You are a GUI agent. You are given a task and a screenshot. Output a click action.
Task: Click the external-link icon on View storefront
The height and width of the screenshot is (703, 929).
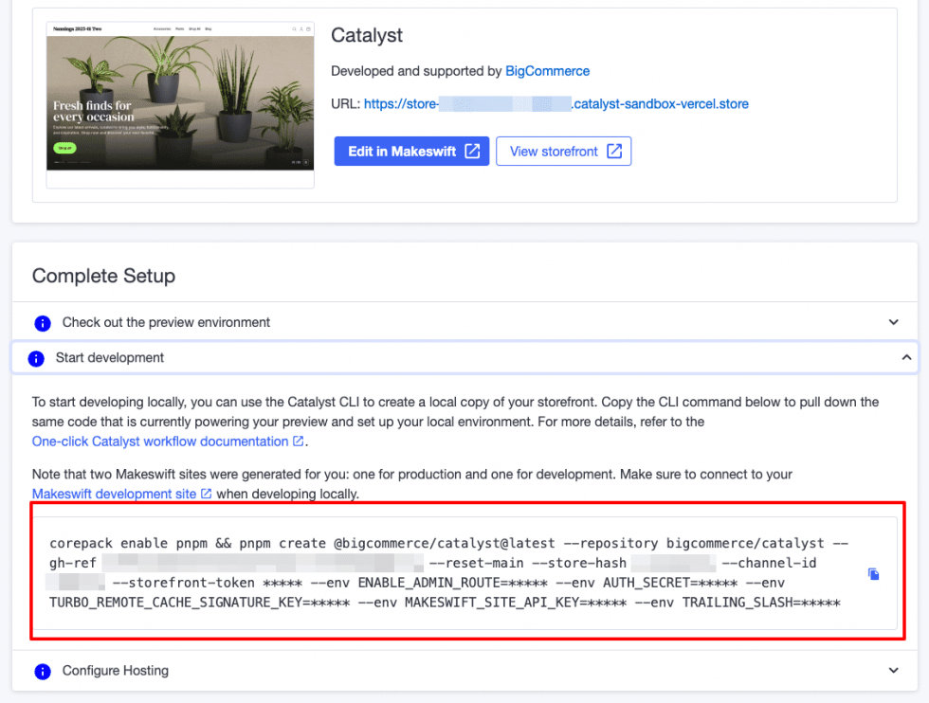coord(616,151)
